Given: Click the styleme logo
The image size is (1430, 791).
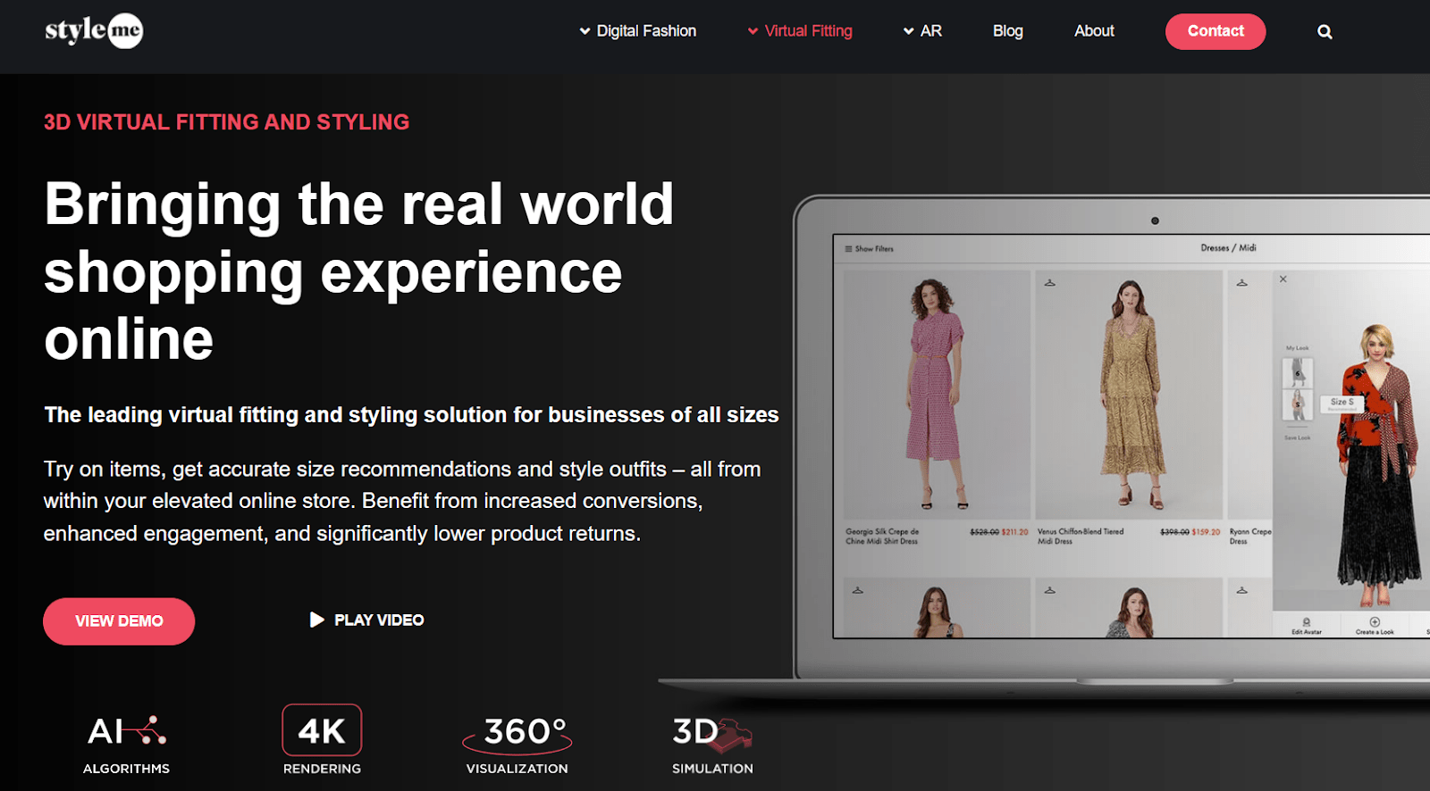Looking at the screenshot, I should pyautogui.click(x=94, y=31).
